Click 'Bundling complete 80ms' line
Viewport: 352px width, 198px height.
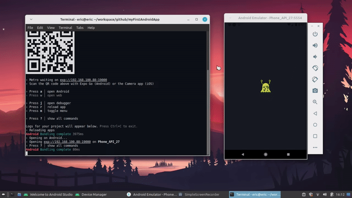tap(53, 150)
